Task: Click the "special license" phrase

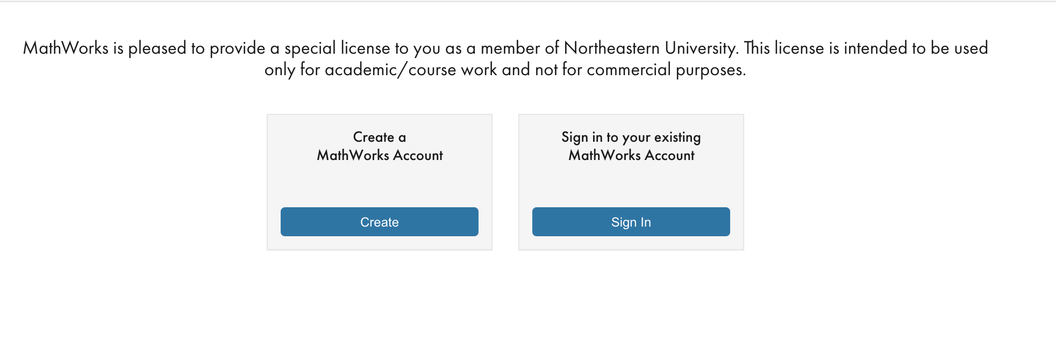Action: [x=337, y=48]
